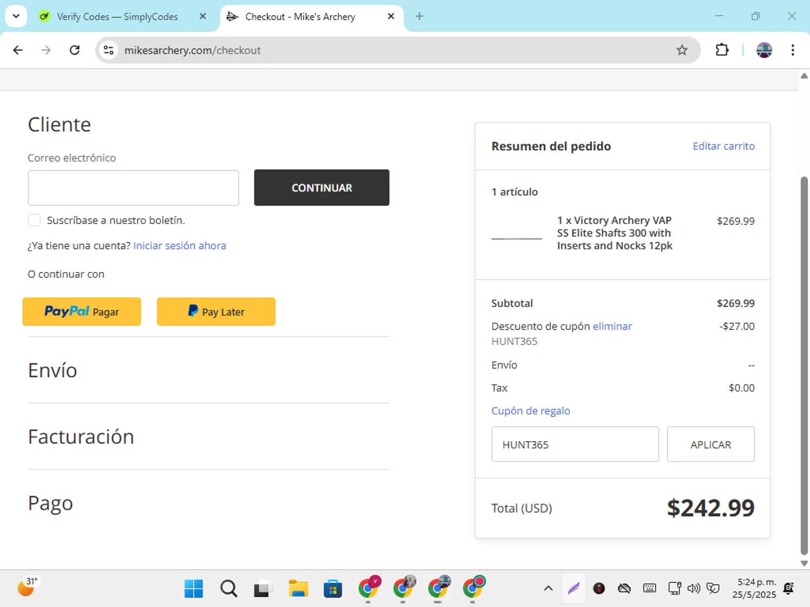Open the touch keyboard tray icon
This screenshot has width=810, height=607.
pyautogui.click(x=650, y=588)
